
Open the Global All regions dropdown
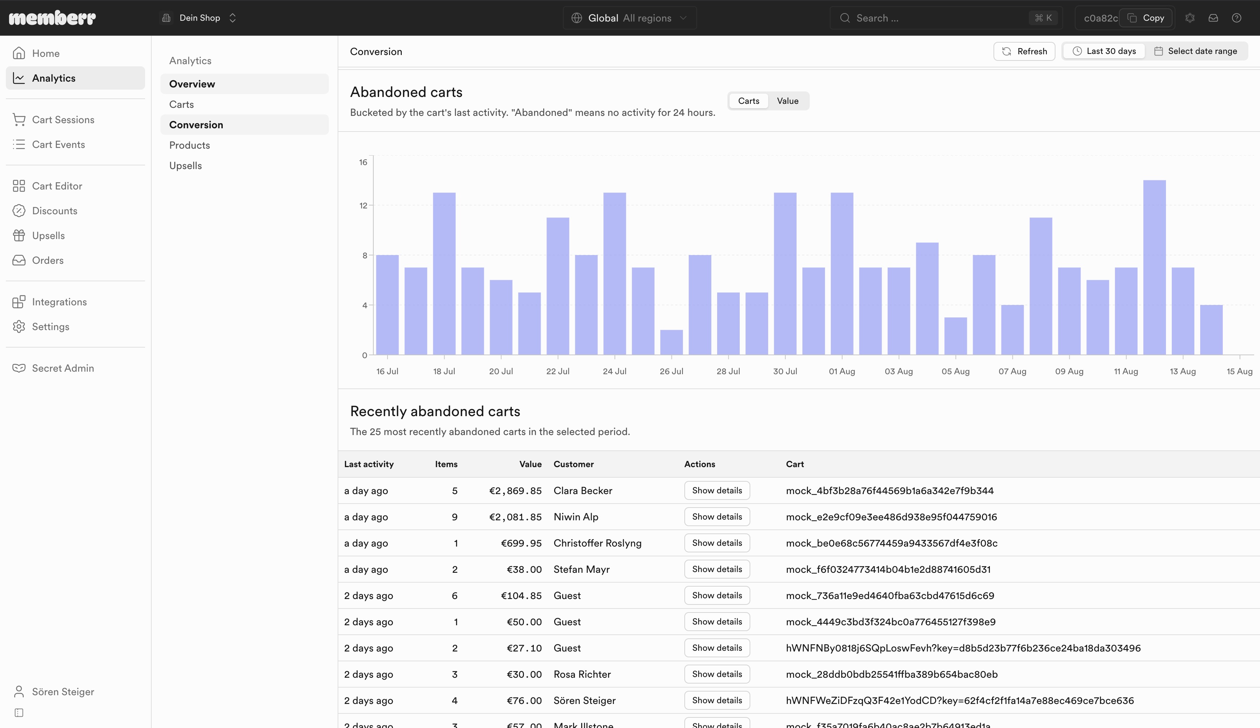coord(630,18)
